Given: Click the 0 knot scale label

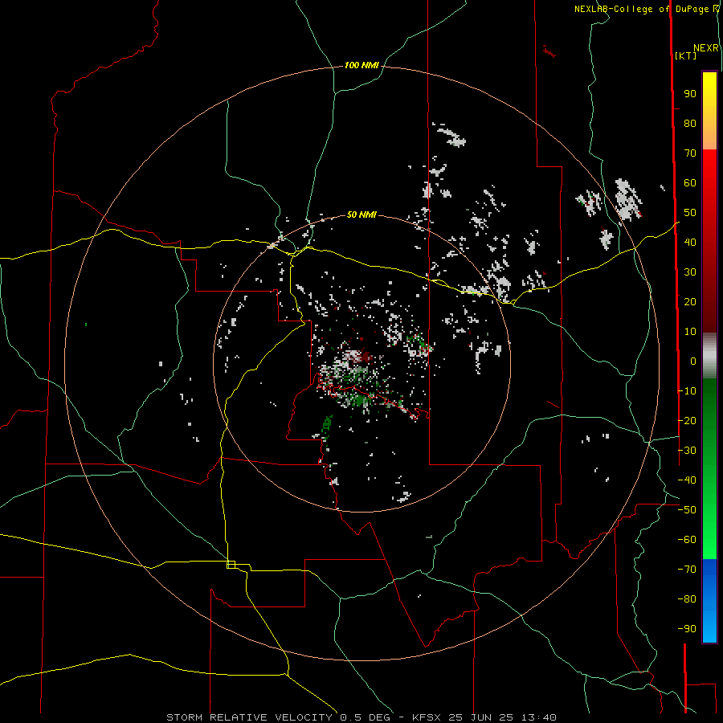Looking at the screenshot, I should point(693,361).
